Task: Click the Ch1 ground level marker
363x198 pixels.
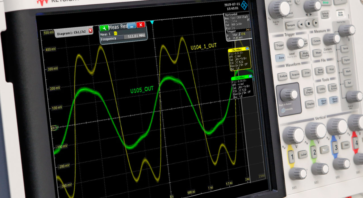Action: click(x=53, y=128)
